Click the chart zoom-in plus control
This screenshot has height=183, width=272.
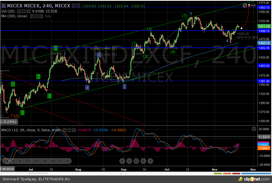click(x=143, y=161)
